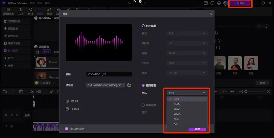The image size is (274, 138).
Task: Open the Elements (素材) library tab
Action: point(30,11)
